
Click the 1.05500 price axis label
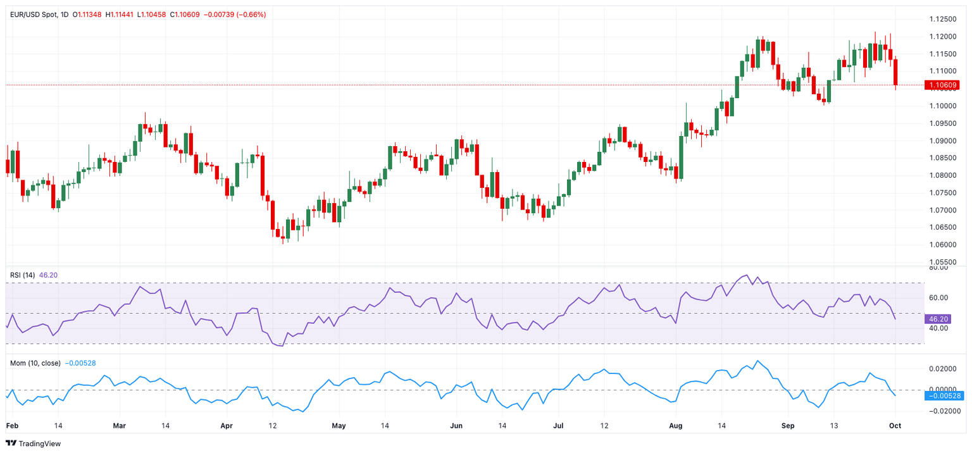tap(942, 262)
